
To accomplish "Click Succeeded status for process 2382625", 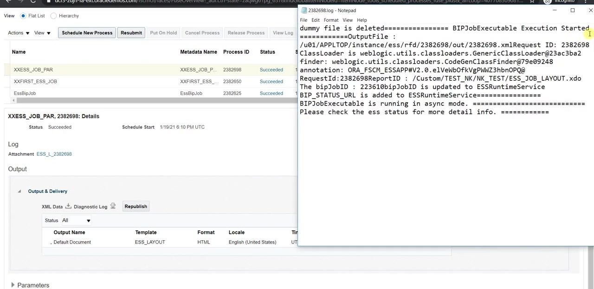I will [x=271, y=93].
